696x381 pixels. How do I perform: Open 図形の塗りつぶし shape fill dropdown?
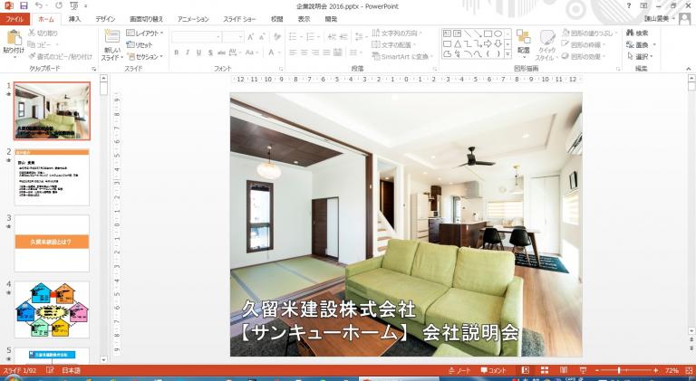(589, 33)
